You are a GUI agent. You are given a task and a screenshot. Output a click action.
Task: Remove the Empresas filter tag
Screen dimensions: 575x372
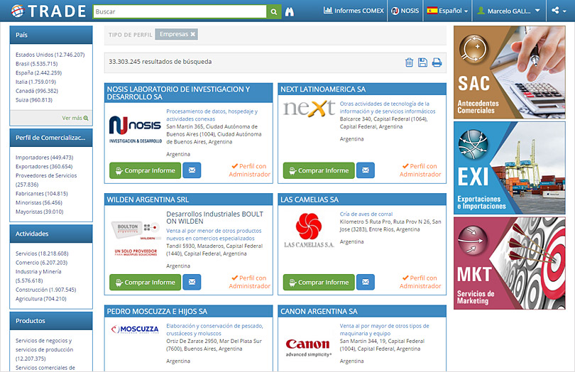point(193,34)
